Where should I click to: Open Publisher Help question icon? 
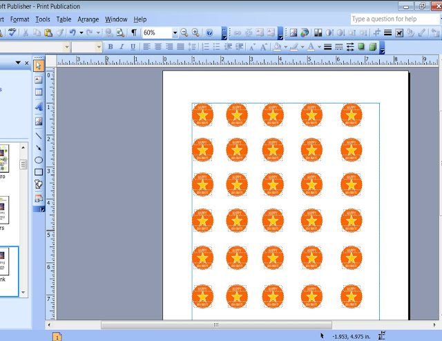[209, 32]
